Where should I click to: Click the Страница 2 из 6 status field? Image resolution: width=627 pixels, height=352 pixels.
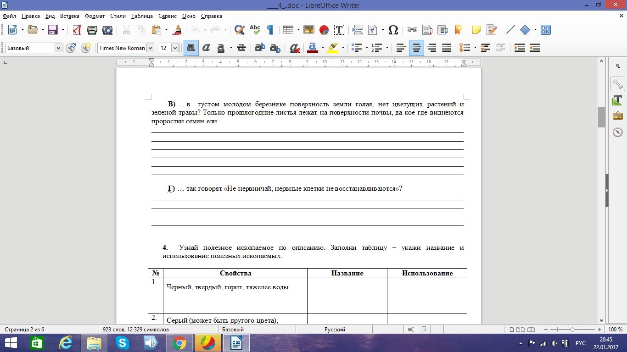click(x=24, y=330)
